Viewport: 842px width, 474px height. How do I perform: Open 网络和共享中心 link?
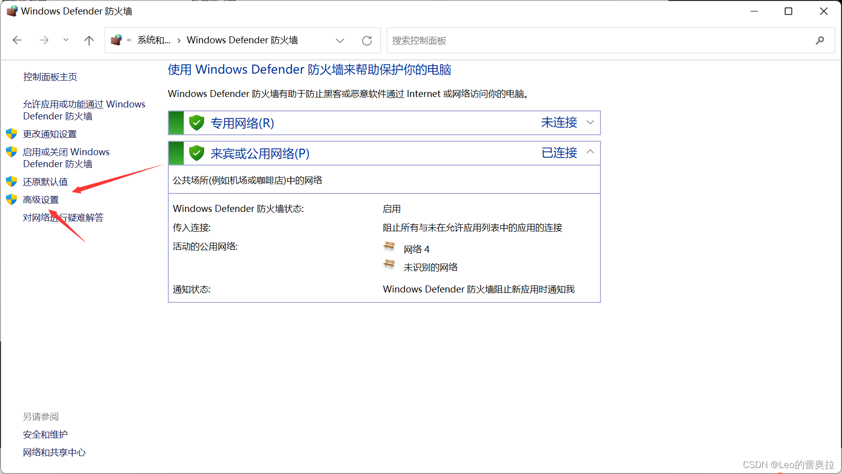pos(54,453)
